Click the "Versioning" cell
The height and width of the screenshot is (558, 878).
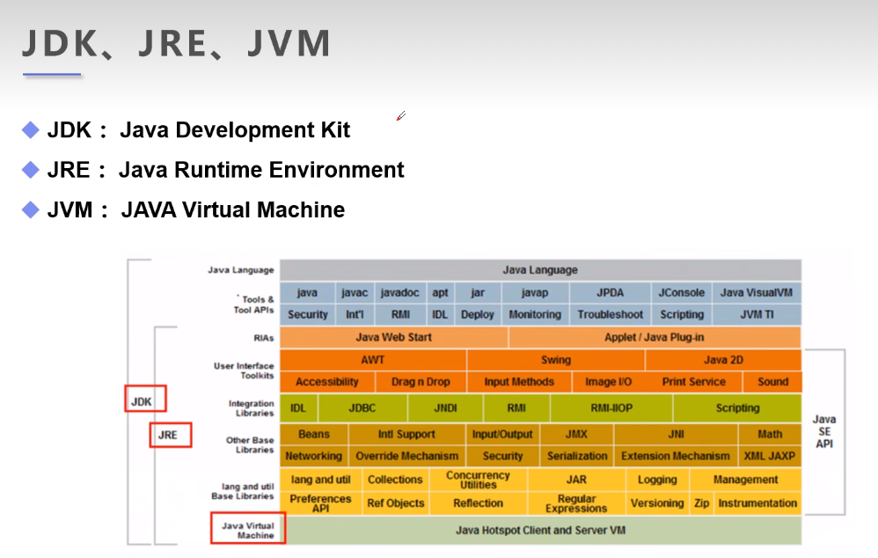click(657, 503)
